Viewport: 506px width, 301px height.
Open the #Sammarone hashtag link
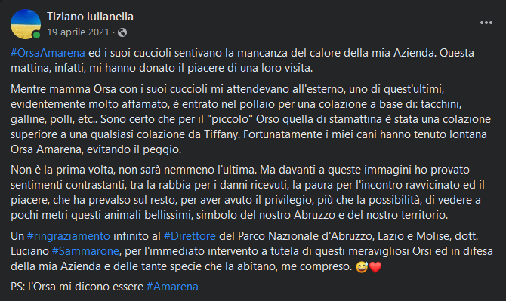click(85, 251)
